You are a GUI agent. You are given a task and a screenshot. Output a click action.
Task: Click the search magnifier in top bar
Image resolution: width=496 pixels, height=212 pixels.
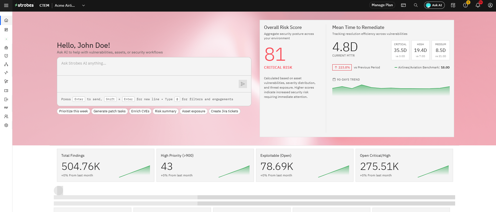click(x=416, y=5)
